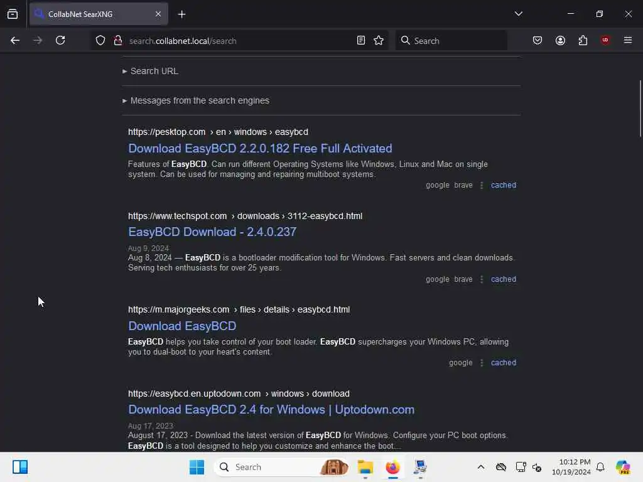Open the Copilot preview icon
This screenshot has width=643, height=482.
coord(623,467)
